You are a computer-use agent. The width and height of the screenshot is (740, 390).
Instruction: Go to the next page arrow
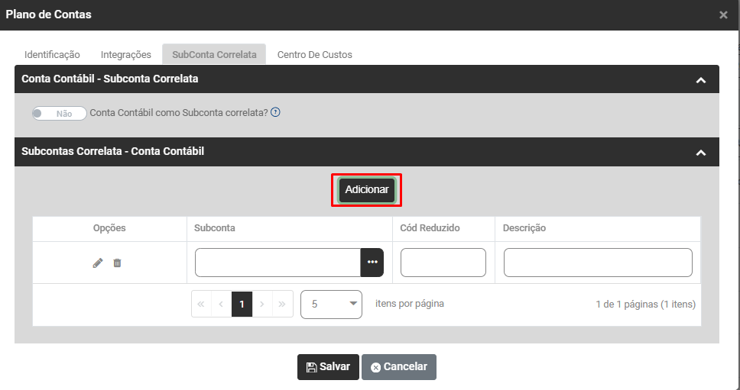click(261, 304)
